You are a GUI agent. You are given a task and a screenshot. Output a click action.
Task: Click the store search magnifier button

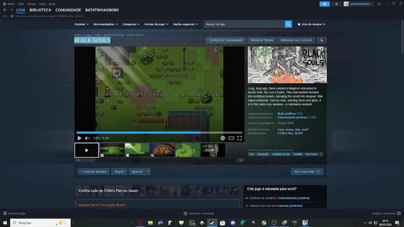point(288,24)
